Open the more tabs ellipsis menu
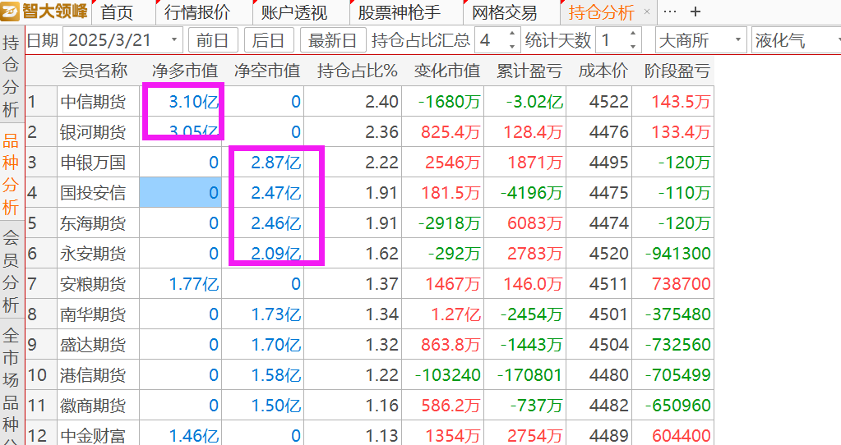 [669, 11]
